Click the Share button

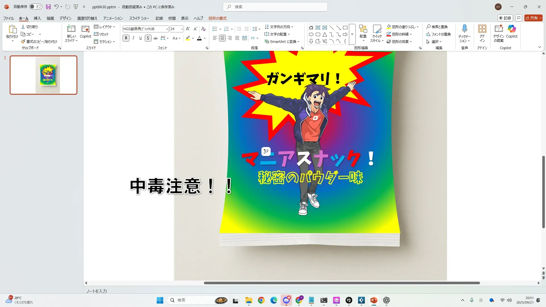(533, 18)
